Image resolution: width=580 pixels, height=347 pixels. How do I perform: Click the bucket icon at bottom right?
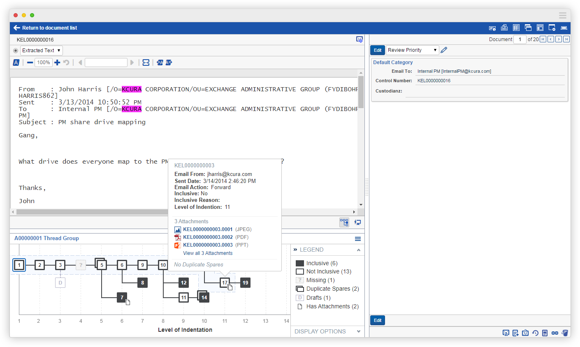tap(565, 333)
